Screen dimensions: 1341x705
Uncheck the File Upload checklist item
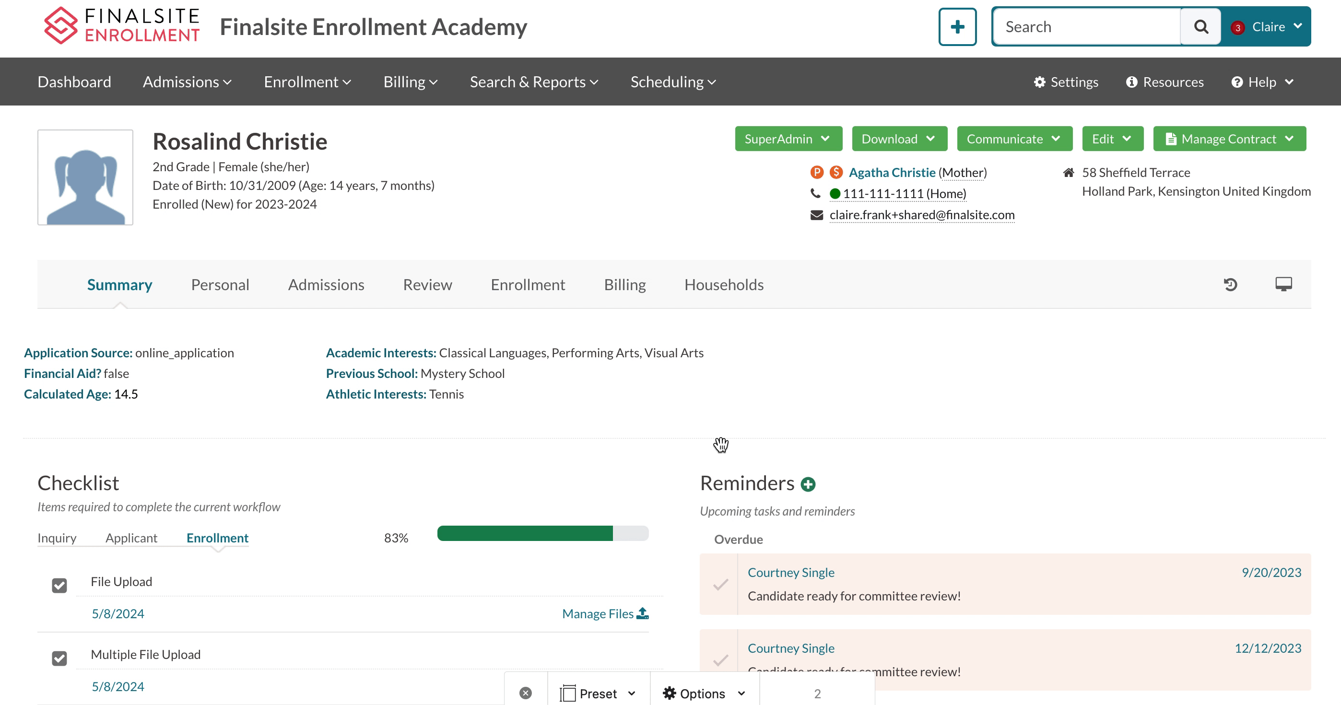59,586
